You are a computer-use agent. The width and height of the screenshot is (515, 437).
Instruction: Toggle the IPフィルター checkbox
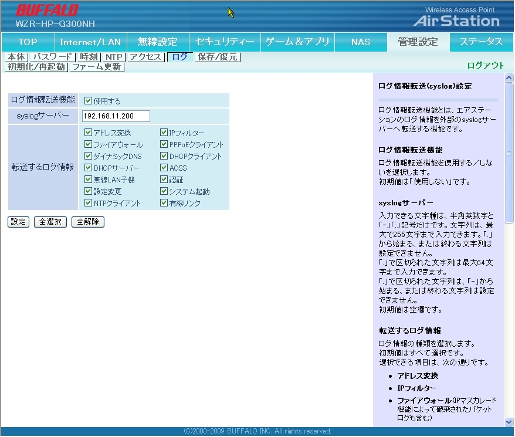(164, 133)
